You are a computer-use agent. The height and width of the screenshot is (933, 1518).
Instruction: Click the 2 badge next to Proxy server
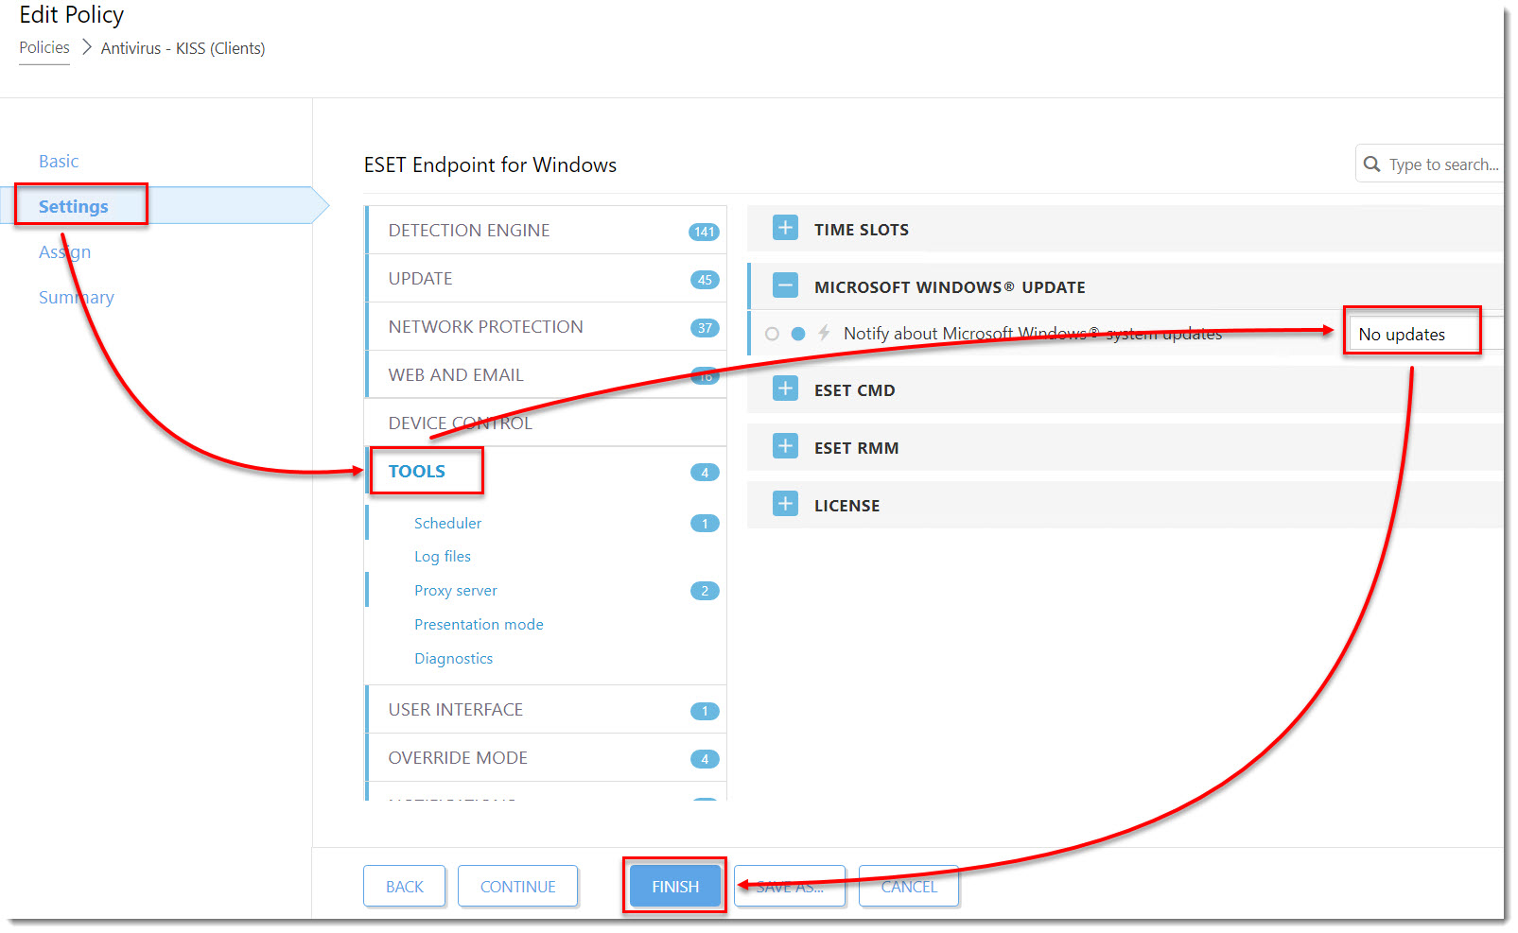click(705, 591)
